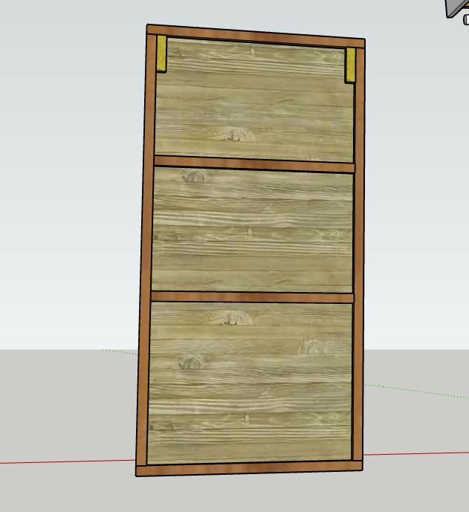The height and width of the screenshot is (512, 469).
Task: Select the gray object in the top-right corner
Action: (x=459, y=9)
